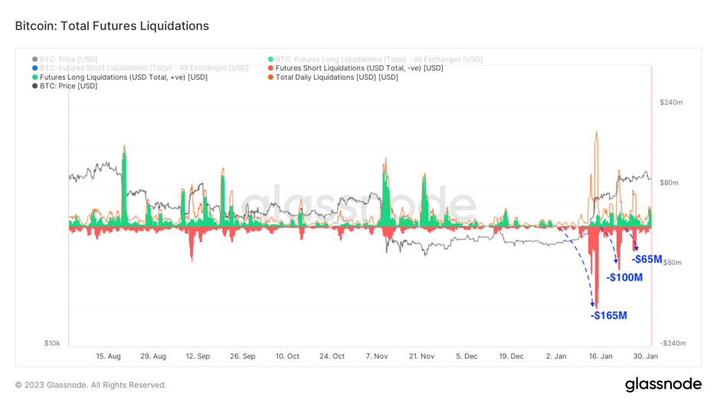
Task: Select the -$100M annotation label
Action: click(x=624, y=277)
